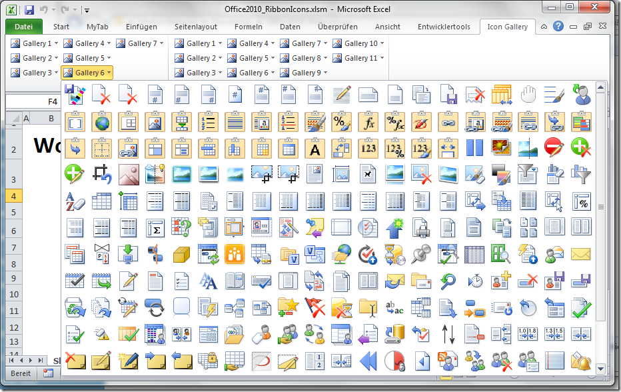Image resolution: width=621 pixels, height=392 pixels.
Task: Choose the gold 3D box icon
Action: coord(181,254)
